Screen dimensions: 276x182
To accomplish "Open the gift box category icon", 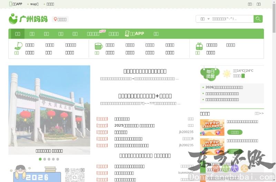I will pos(199,46).
